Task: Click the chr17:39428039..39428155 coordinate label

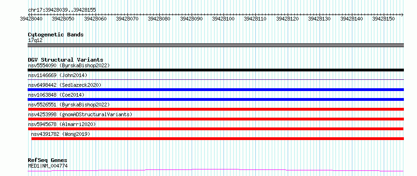Action: (62, 10)
